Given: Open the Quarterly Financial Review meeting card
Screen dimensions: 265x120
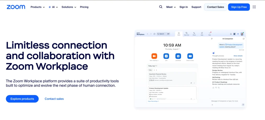Looking at the screenshot, I should point(172,79).
